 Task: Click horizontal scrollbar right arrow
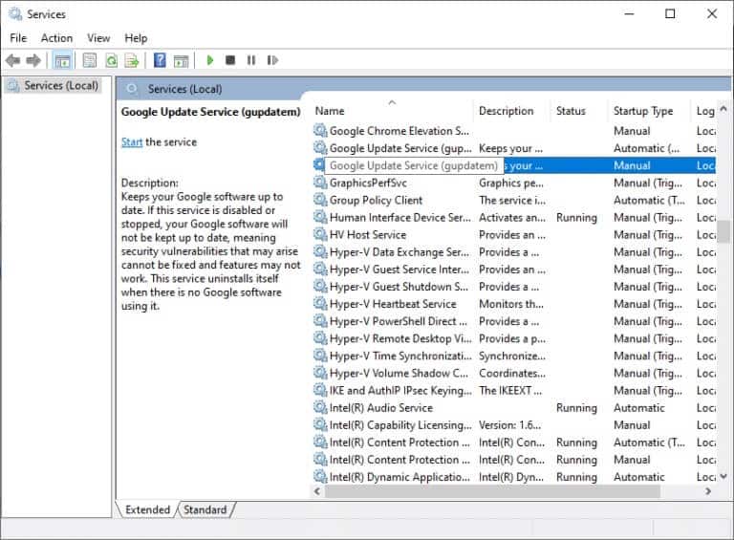(708, 491)
